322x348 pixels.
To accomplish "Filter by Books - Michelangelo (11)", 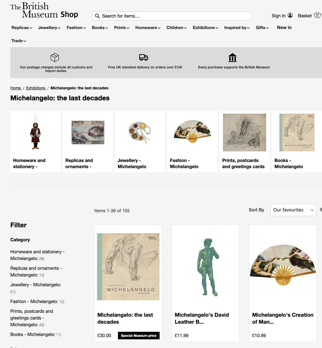I will (x=36, y=335).
